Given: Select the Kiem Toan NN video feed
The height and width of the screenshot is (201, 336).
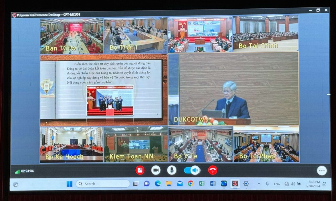Looking at the screenshot, I should [136, 144].
